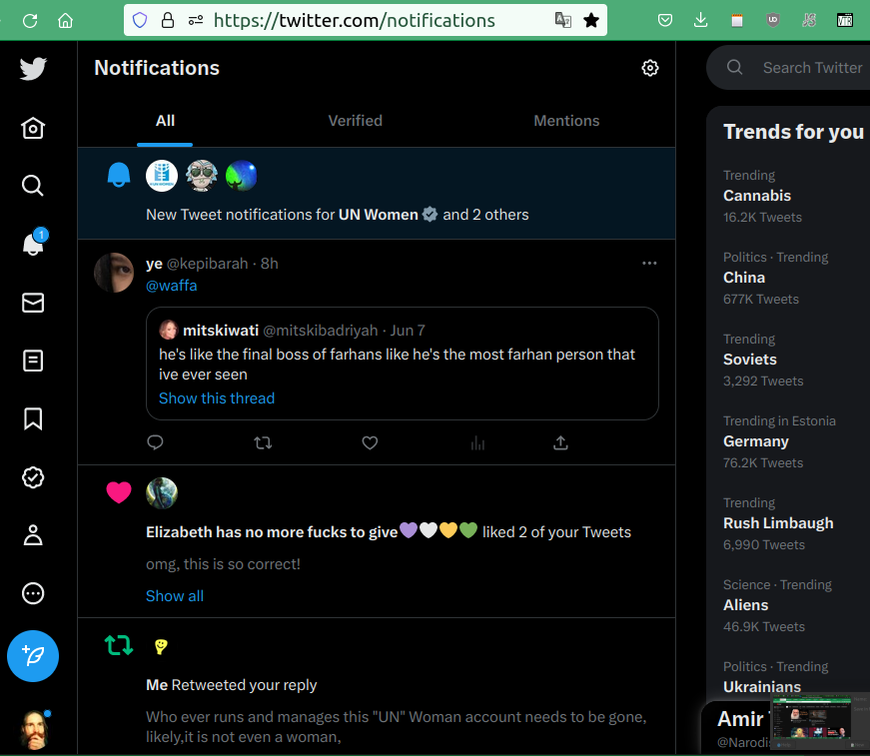The height and width of the screenshot is (756, 870).
Task: Open ye @kepibarah profile name
Action: point(197,264)
